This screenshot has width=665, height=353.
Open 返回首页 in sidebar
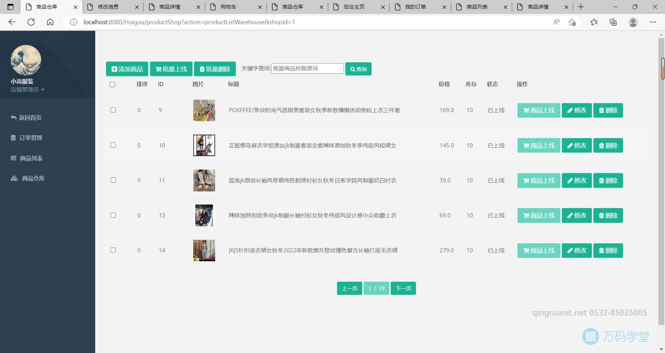pyautogui.click(x=26, y=118)
